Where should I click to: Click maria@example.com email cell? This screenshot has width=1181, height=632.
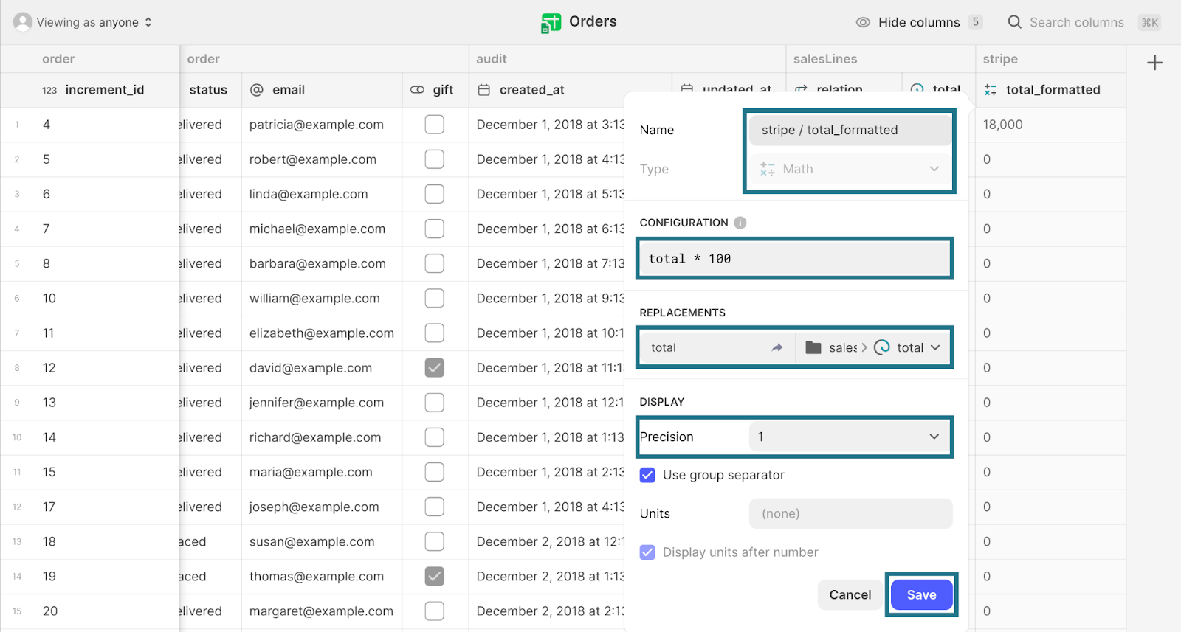pyautogui.click(x=322, y=472)
